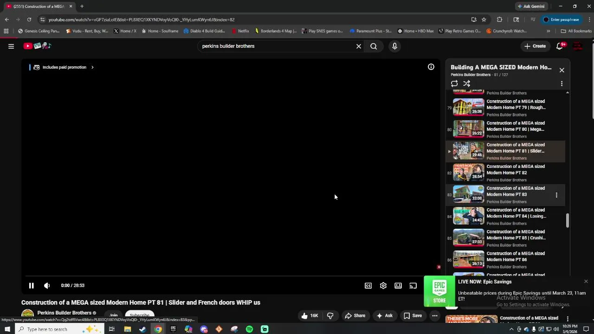Image resolution: width=594 pixels, height=334 pixels.
Task: Select PT 83 playlist entry title
Action: pyautogui.click(x=516, y=191)
